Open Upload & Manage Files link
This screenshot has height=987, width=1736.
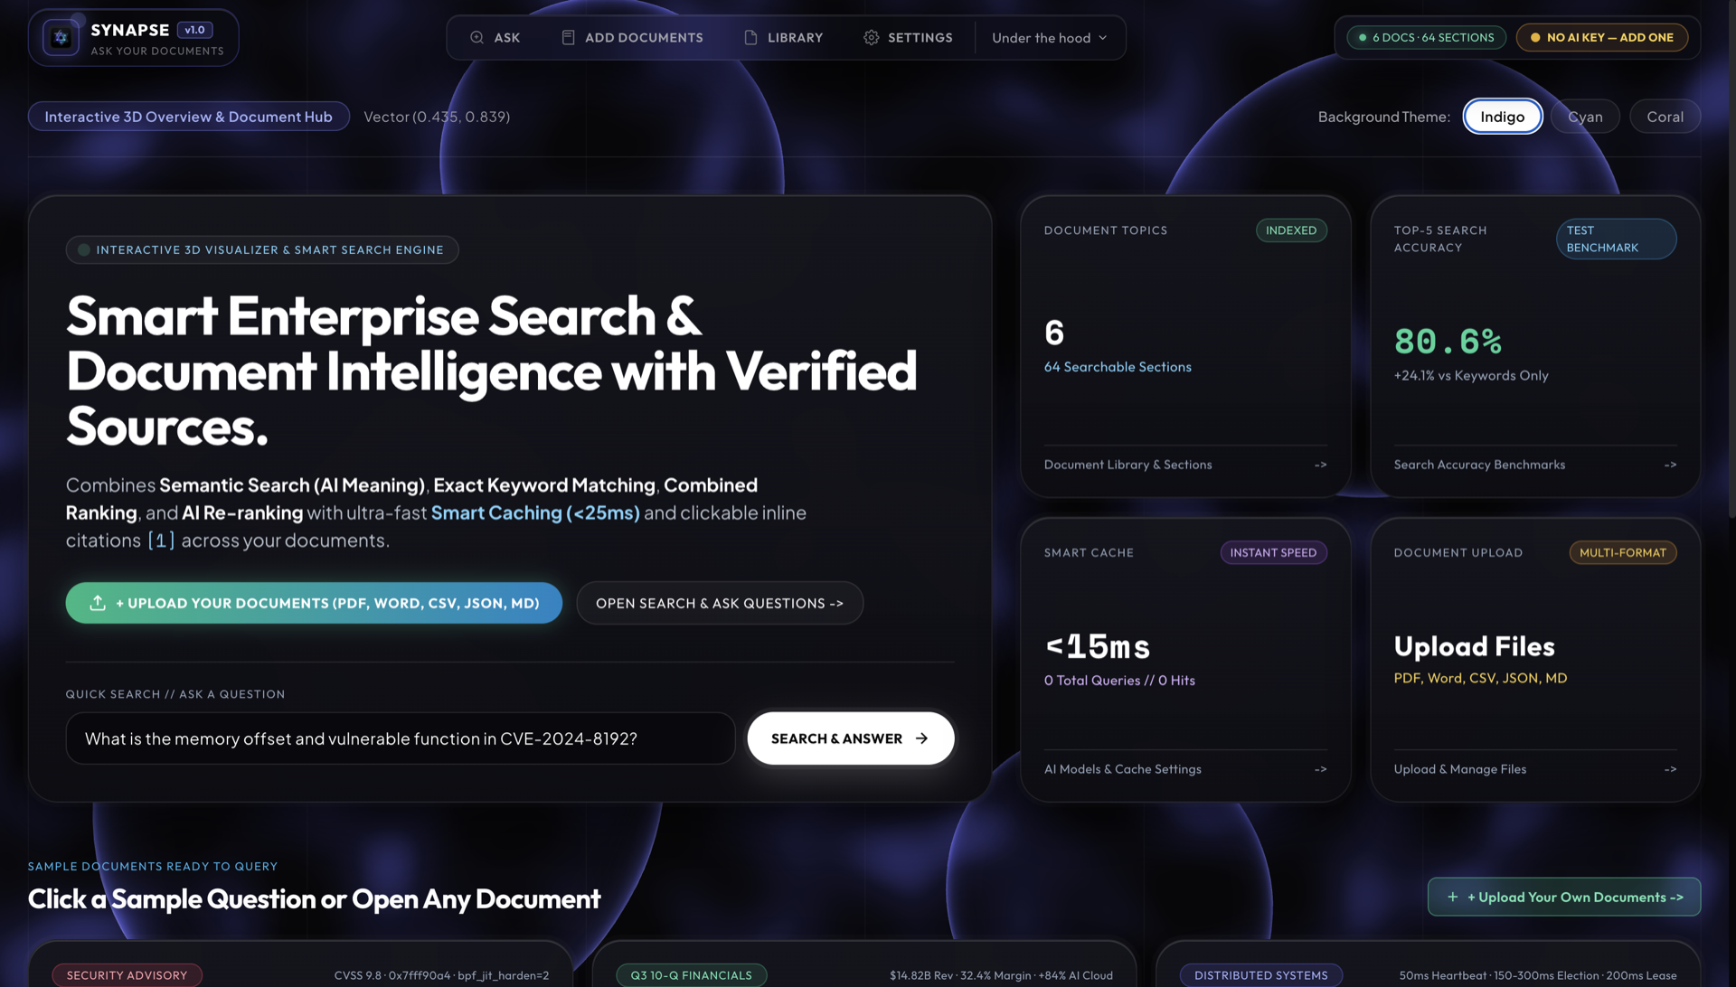1460,769
